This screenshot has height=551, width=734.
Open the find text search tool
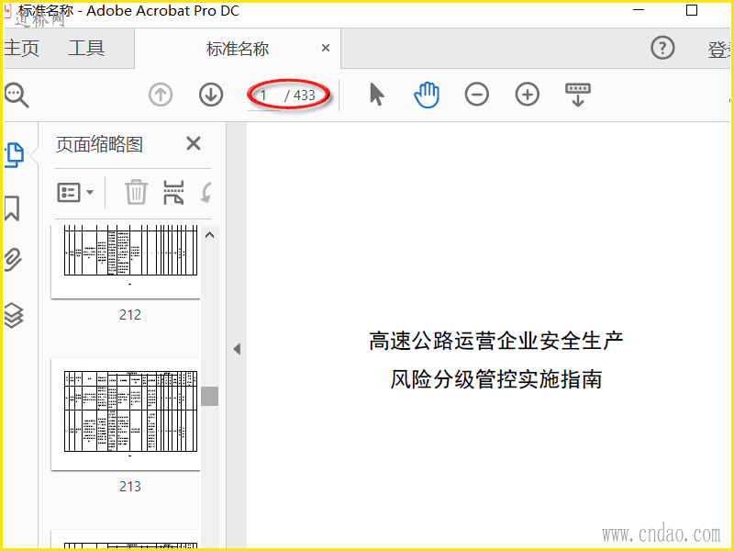(x=17, y=96)
